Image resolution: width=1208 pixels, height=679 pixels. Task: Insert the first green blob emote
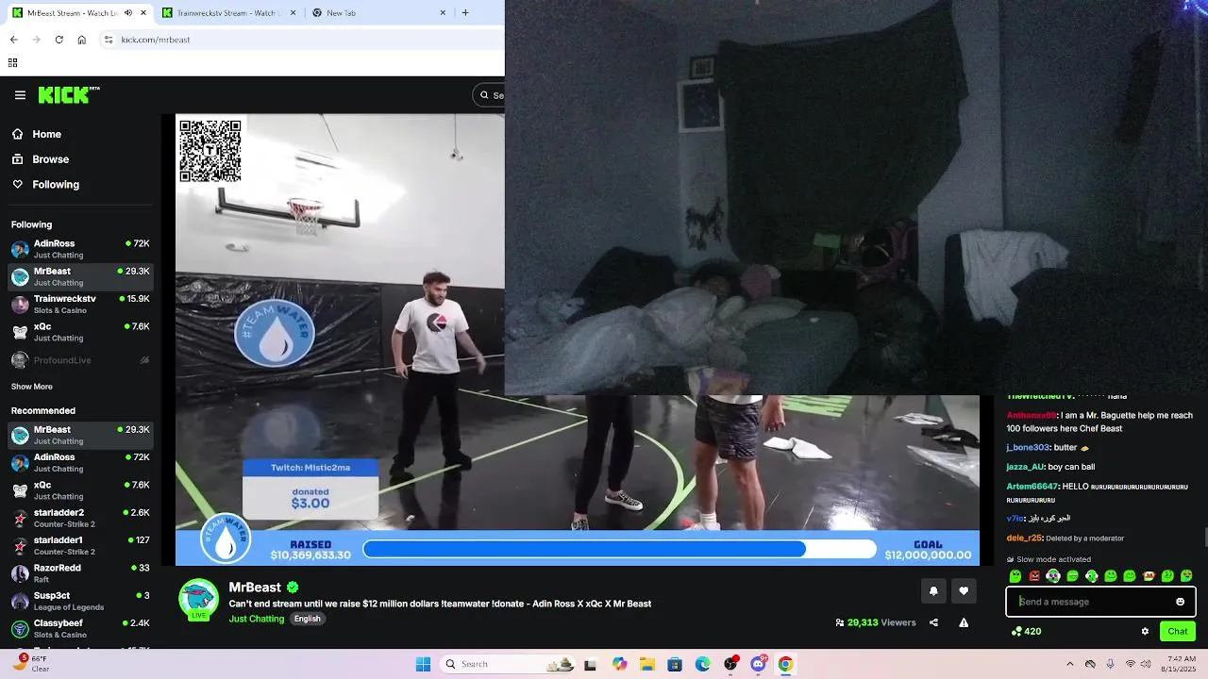[1015, 576]
